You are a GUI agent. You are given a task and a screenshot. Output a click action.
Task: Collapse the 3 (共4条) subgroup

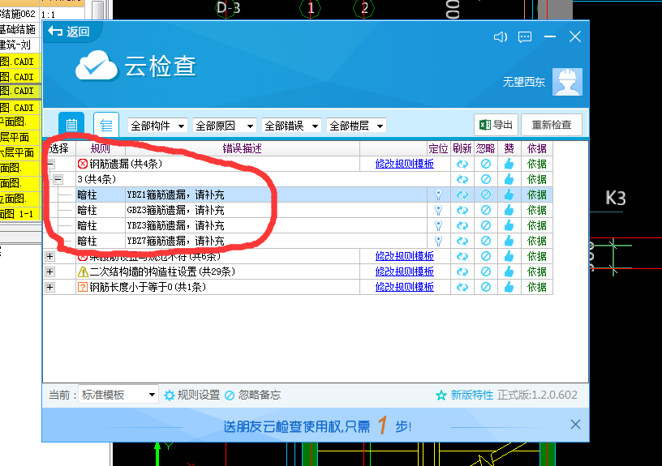58,179
